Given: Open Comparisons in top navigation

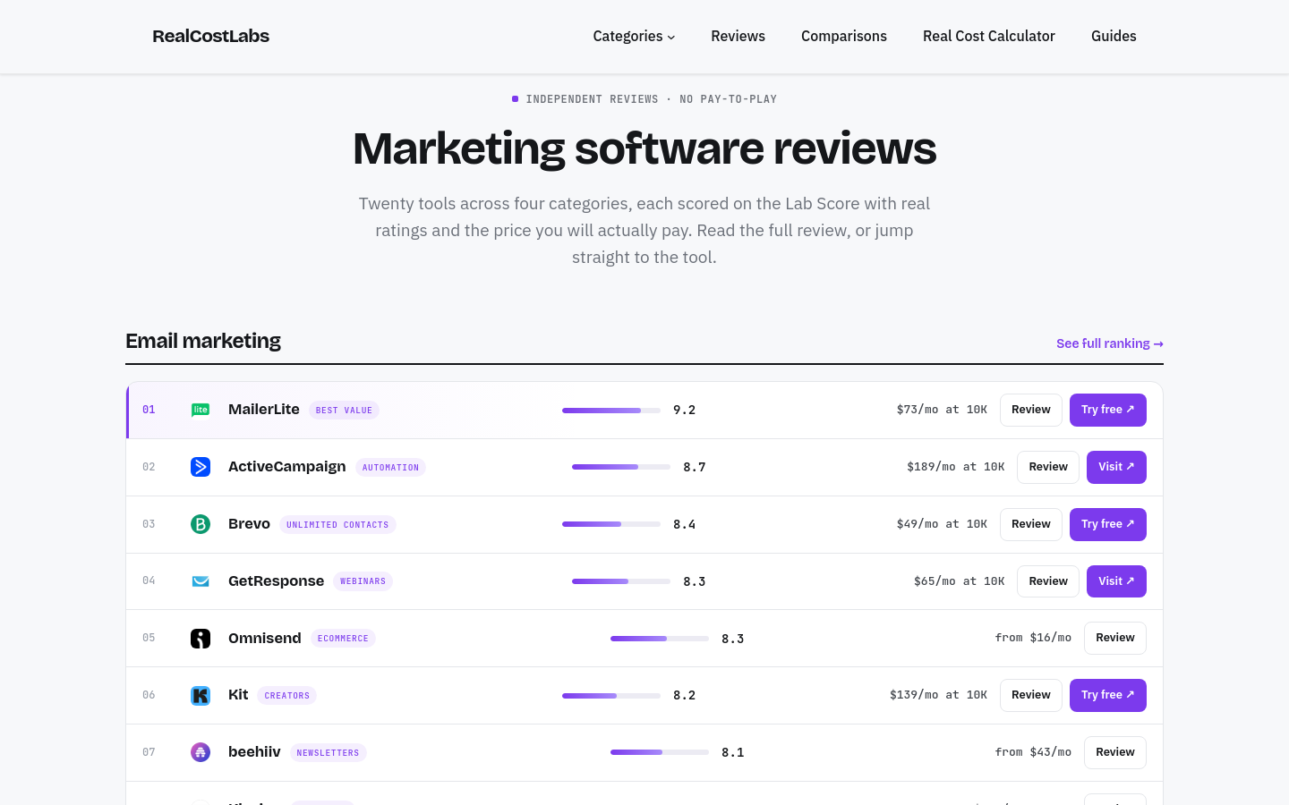Looking at the screenshot, I should point(844,36).
